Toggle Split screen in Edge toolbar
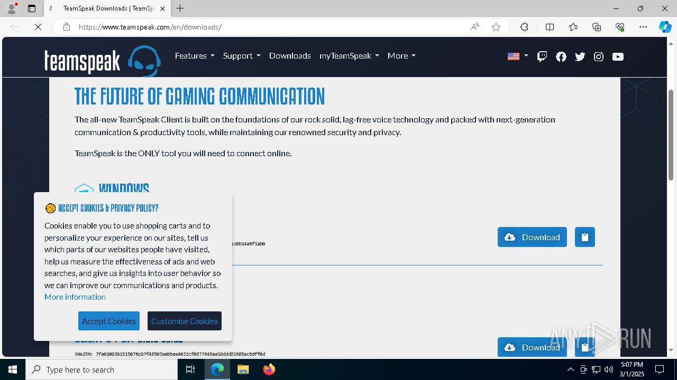677x380 pixels. [550, 27]
